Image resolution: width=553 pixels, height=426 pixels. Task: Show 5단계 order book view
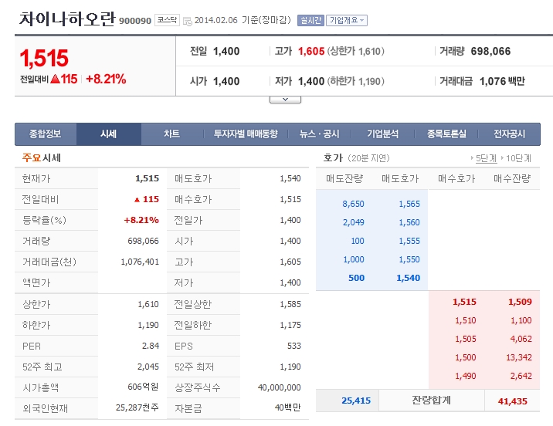click(x=486, y=158)
